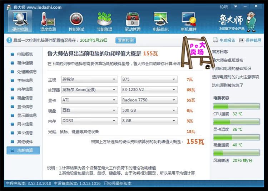Open 选电源别被忽悠了 link
The width and height of the screenshot is (268, 191).
228,85
